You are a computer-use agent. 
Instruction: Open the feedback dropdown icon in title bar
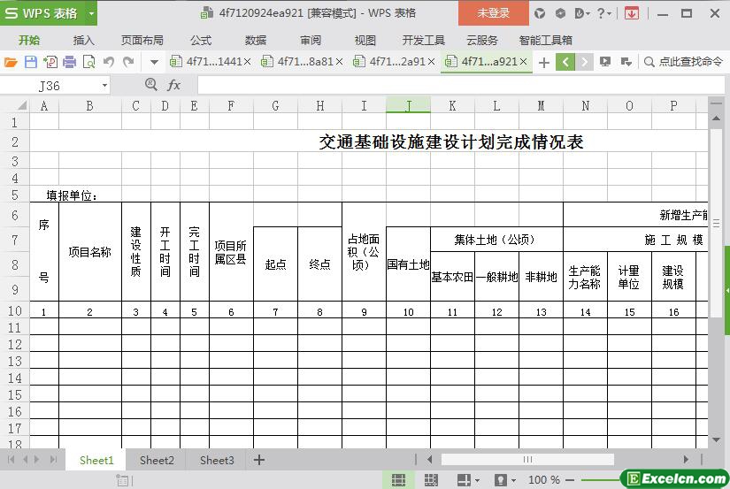click(582, 13)
